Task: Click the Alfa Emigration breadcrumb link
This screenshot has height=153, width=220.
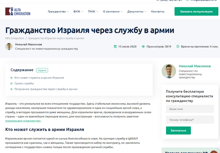Action: pyautogui.click(x=14, y=38)
